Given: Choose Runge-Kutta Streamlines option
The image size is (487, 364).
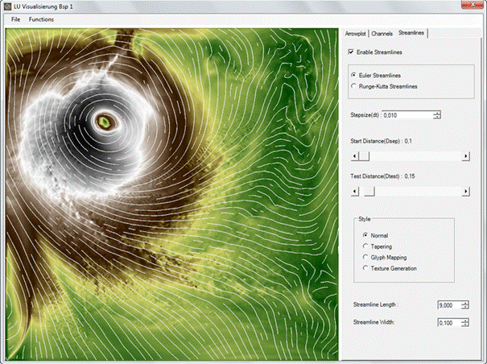Looking at the screenshot, I should pos(354,85).
